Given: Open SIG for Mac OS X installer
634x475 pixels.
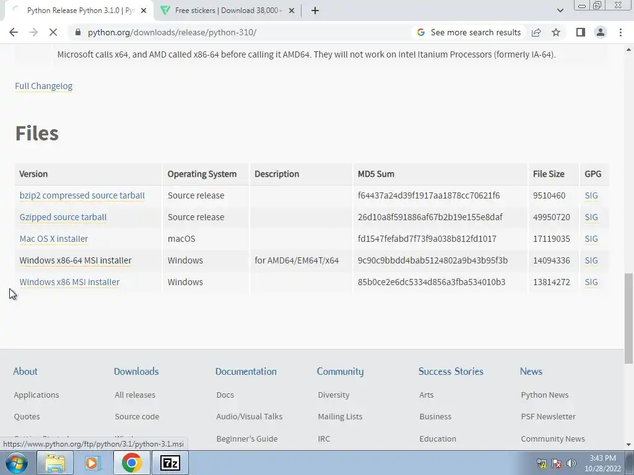Looking at the screenshot, I should coord(591,239).
